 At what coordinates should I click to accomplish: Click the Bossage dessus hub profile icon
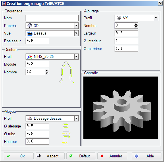(x=30, y=119)
